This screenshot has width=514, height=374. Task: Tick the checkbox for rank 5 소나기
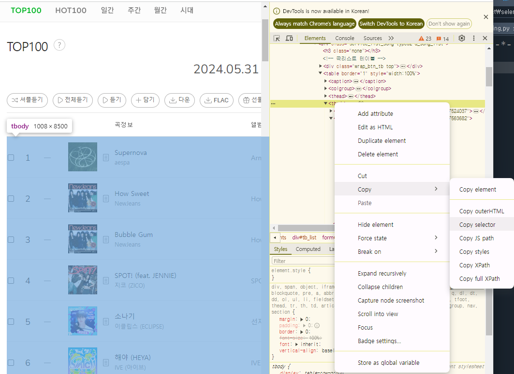(x=11, y=322)
